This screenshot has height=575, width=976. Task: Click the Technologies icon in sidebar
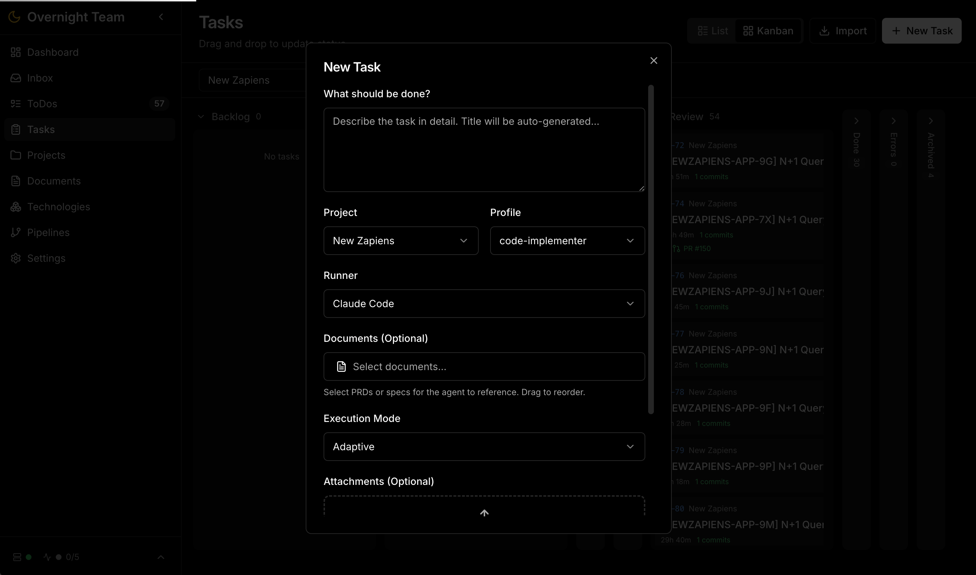(x=15, y=207)
